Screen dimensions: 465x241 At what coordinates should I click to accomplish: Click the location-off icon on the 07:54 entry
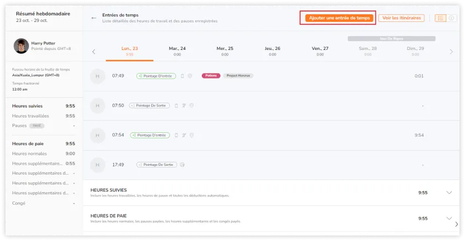click(184, 135)
